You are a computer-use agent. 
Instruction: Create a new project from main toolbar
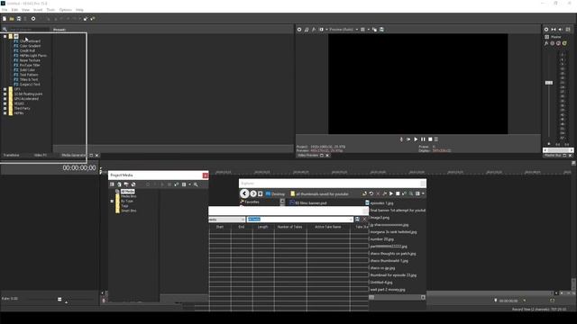[5, 18]
